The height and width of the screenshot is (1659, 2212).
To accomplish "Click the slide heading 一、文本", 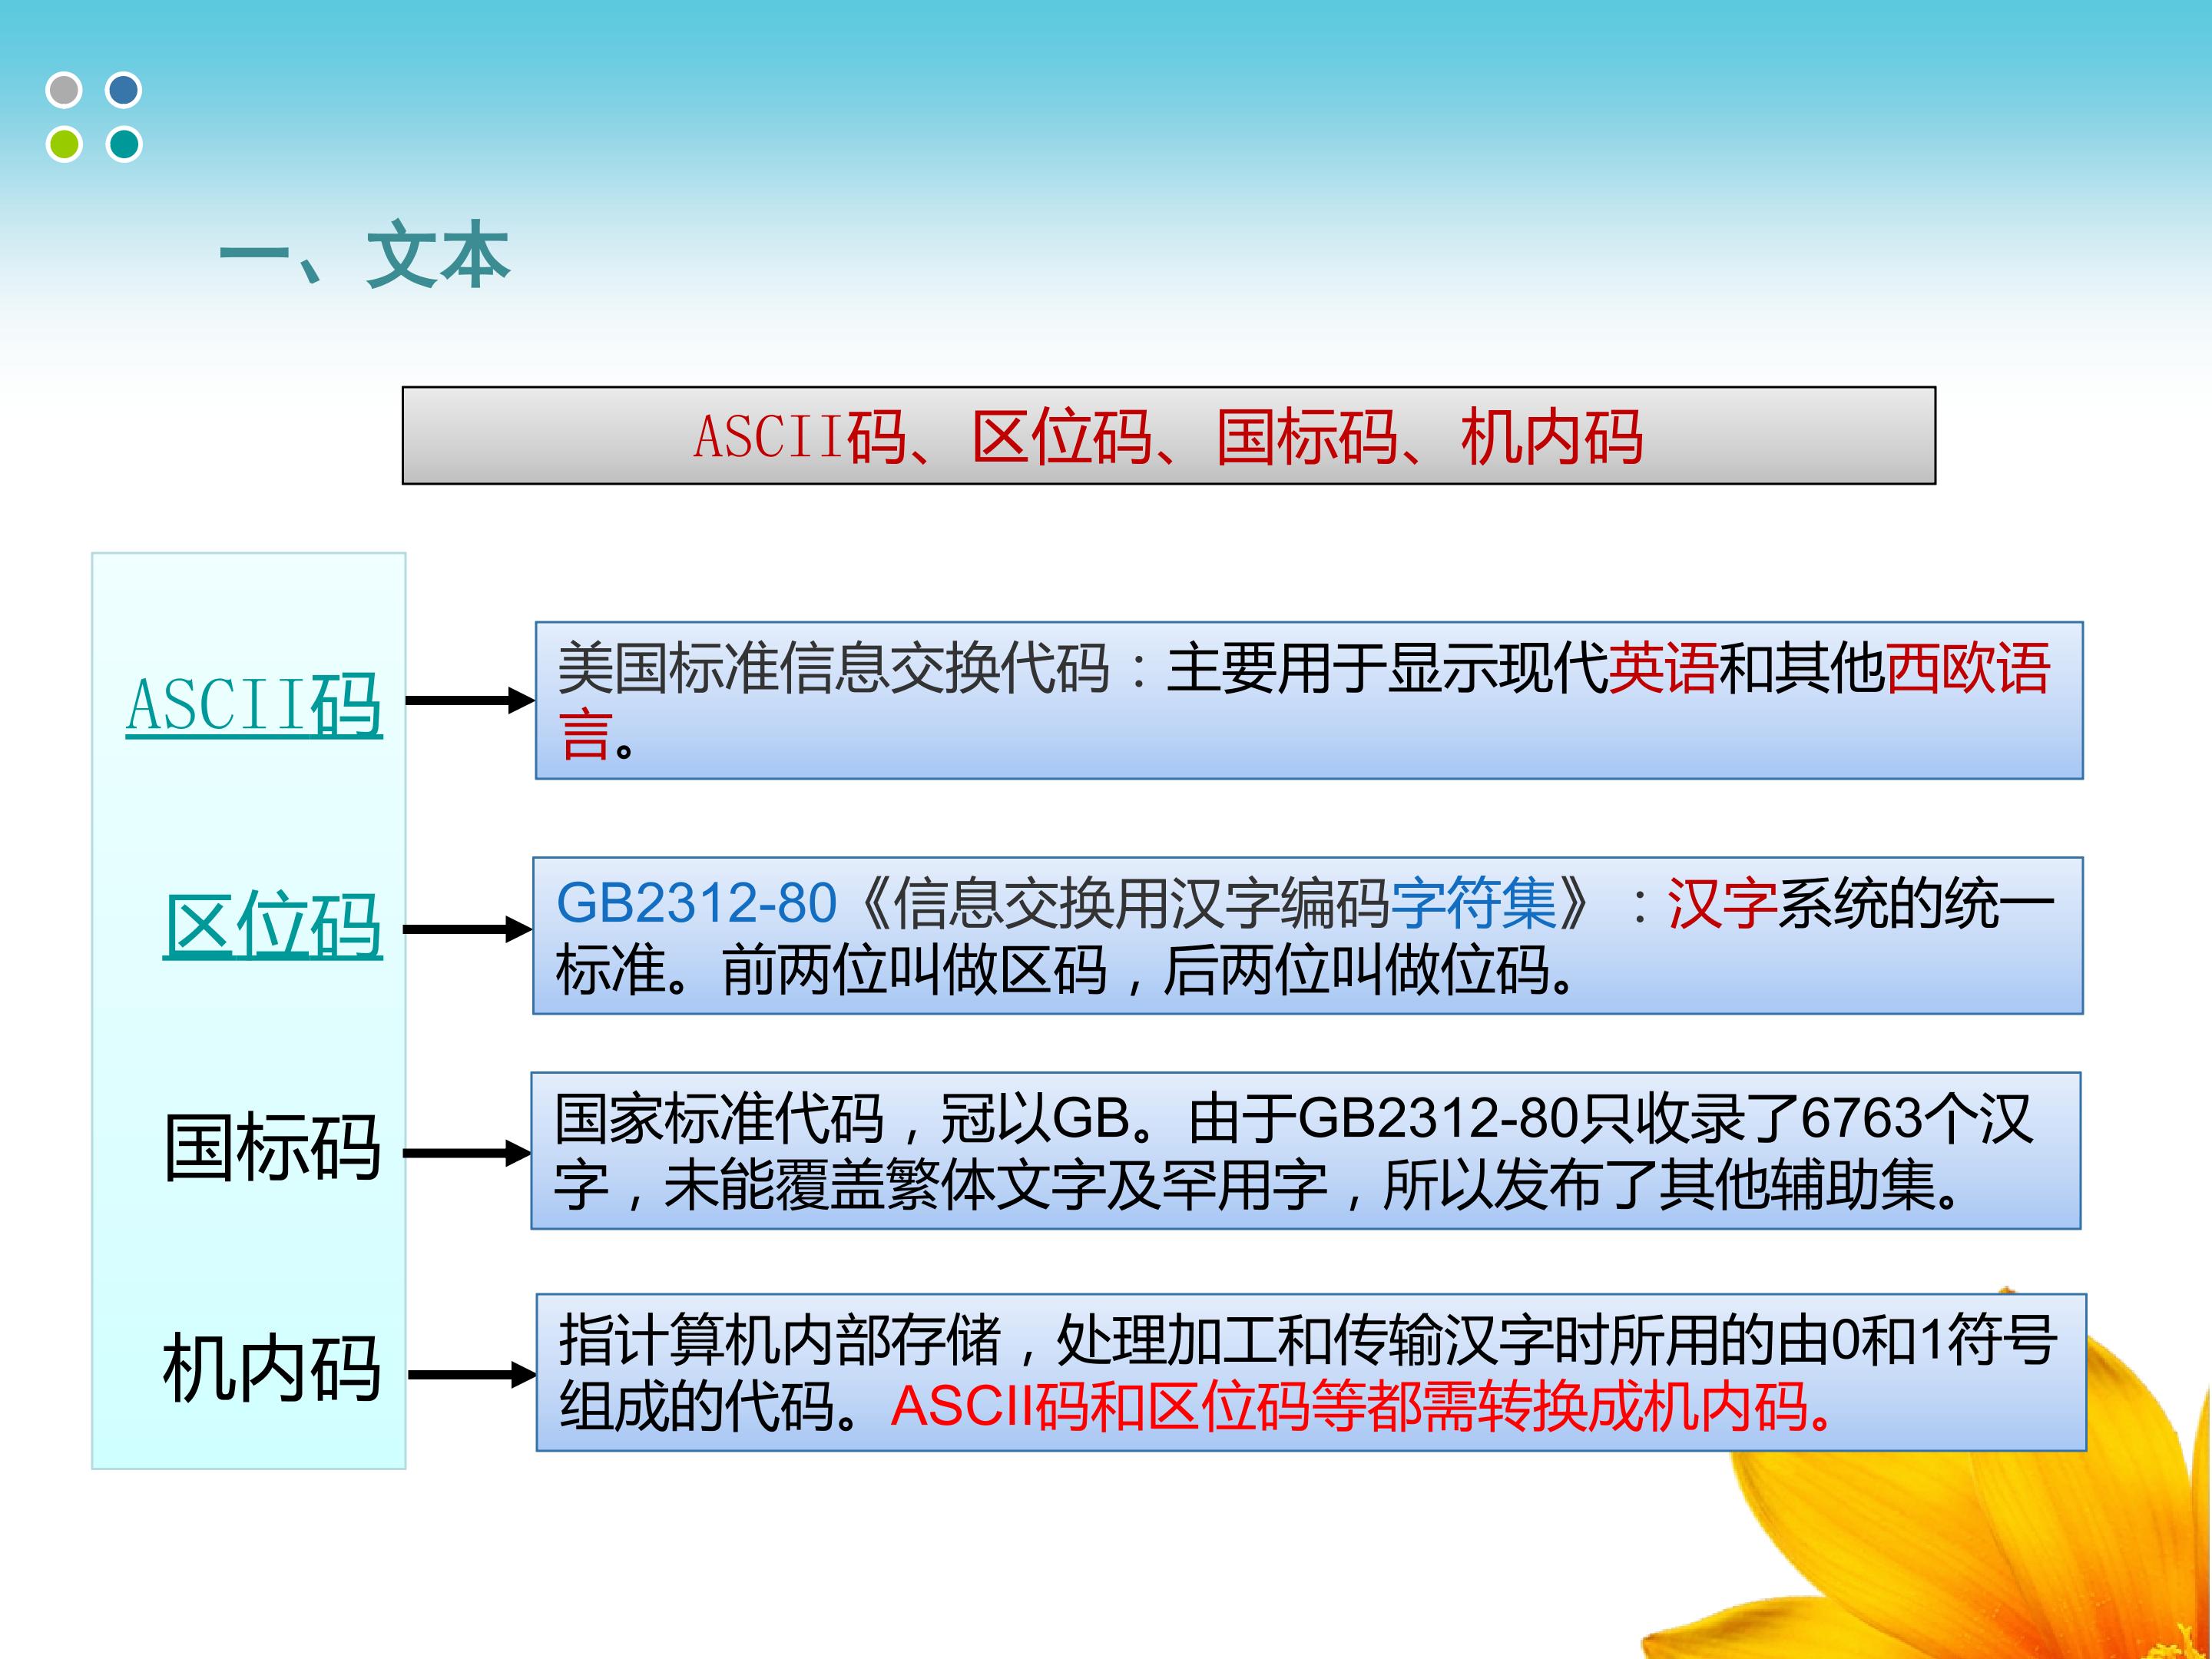I will click(x=365, y=255).
